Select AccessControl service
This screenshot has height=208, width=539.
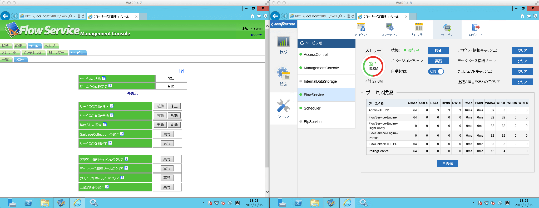pyautogui.click(x=327, y=55)
